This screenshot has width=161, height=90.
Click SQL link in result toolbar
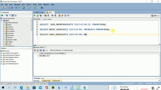(47, 50)
